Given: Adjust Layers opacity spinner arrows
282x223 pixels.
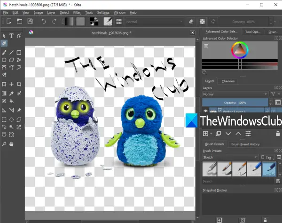Looking at the screenshot, I should coord(270,103).
